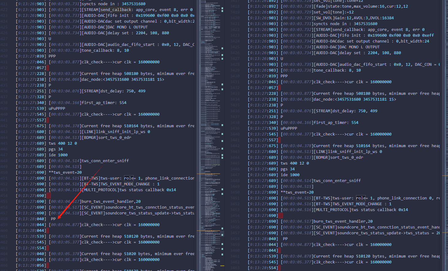
Task: Click '[BDMGR]sort_tws_0_edr' in left pane
Action: click(x=107, y=137)
